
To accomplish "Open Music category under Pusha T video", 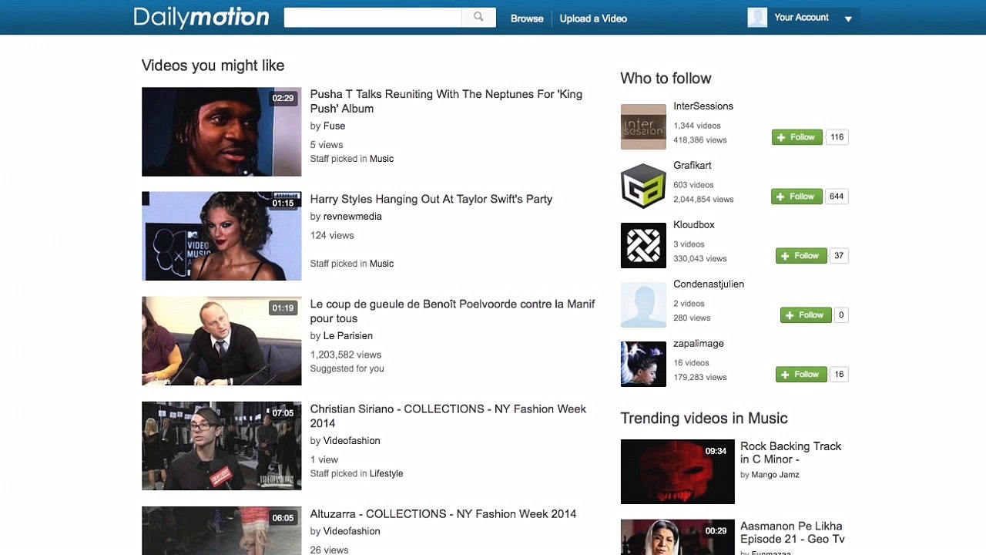I will 381,159.
